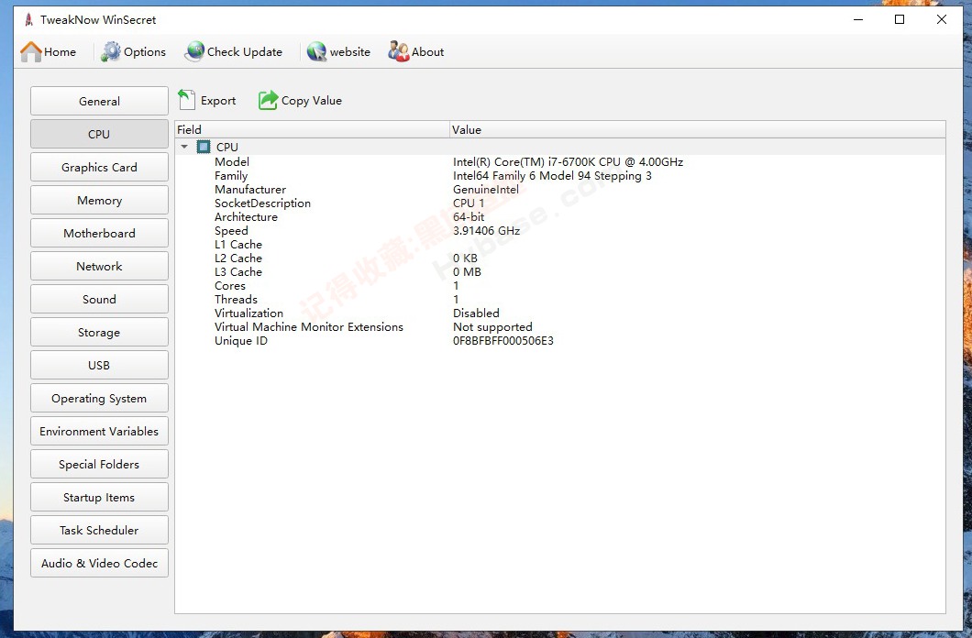
Task: Select the Virtualization field row
Action: coord(560,313)
